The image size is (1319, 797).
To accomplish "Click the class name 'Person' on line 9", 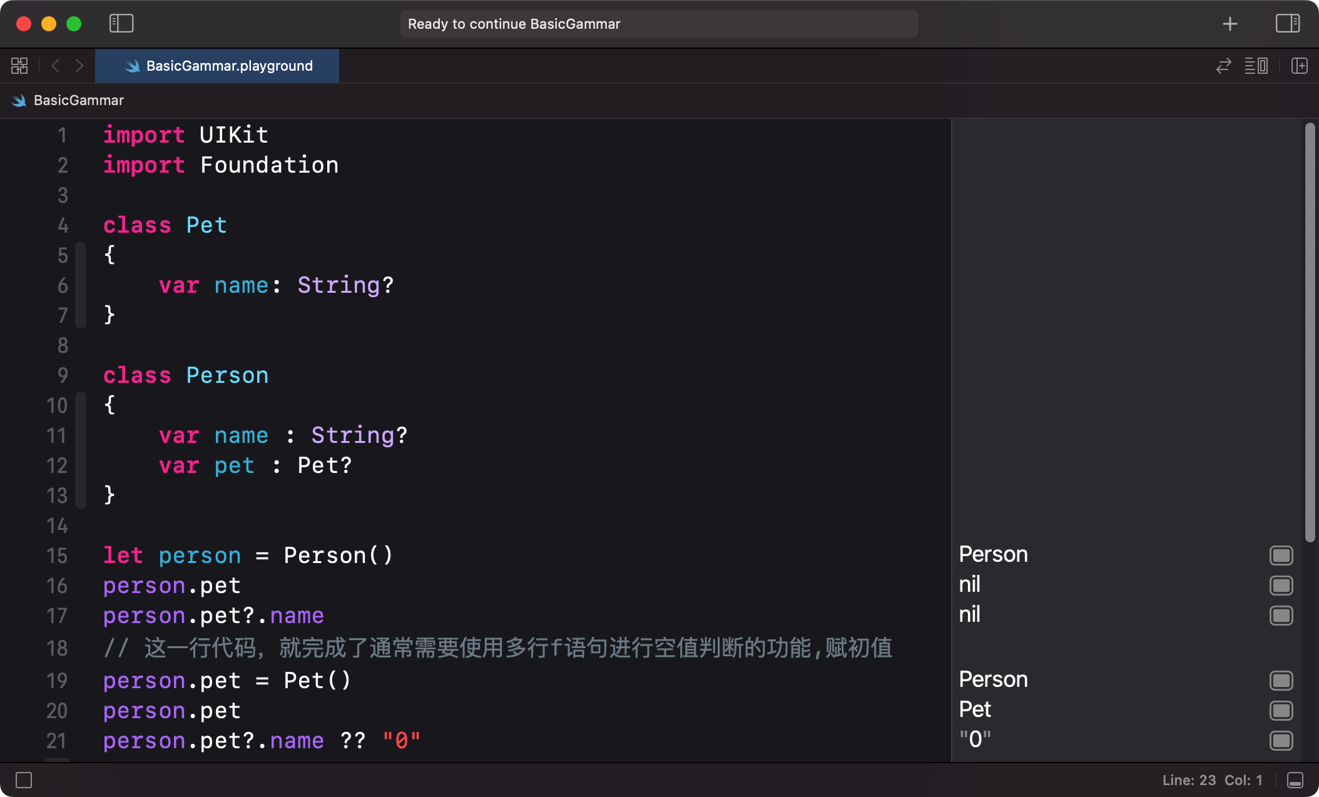I will (227, 375).
